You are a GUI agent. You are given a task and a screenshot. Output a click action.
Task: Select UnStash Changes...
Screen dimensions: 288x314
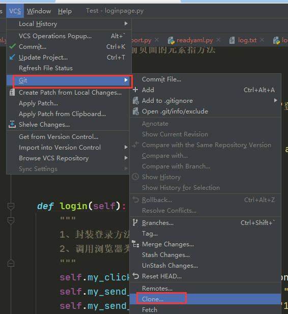coord(206,266)
